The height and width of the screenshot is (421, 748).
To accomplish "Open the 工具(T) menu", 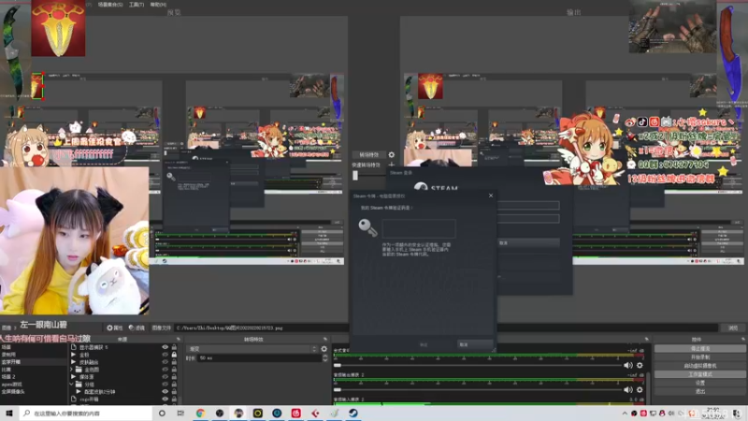I will click(137, 5).
